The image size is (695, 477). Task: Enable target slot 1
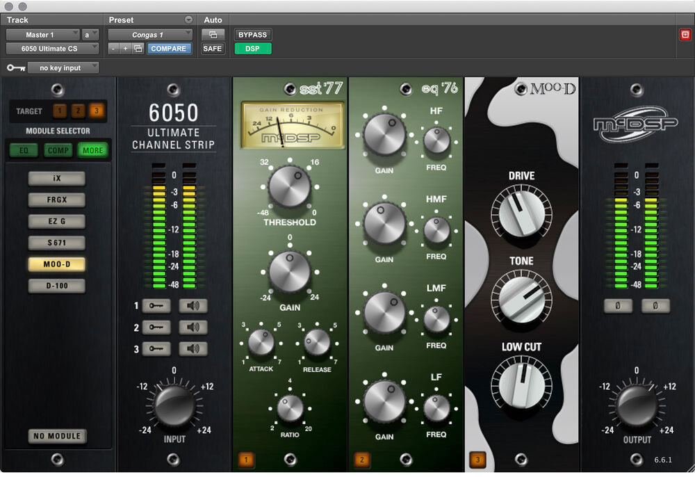(60, 111)
